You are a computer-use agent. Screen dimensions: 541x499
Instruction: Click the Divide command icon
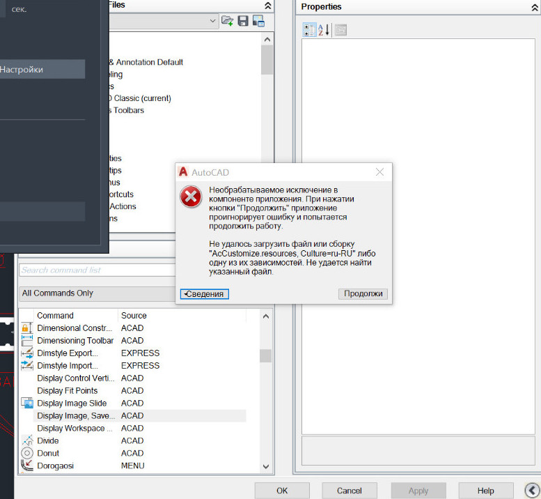[x=27, y=440]
